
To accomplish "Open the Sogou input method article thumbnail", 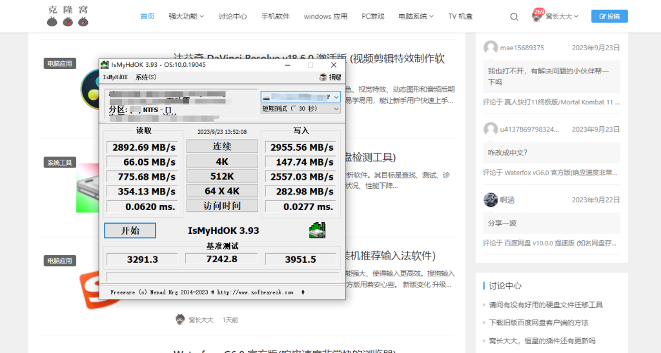I will 89,291.
